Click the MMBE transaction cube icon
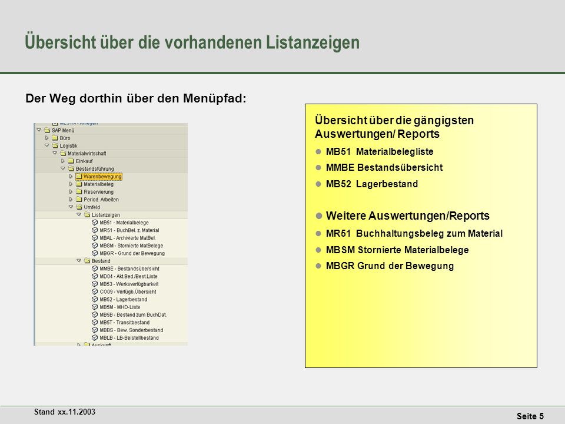The image size is (565, 424). tap(95, 269)
